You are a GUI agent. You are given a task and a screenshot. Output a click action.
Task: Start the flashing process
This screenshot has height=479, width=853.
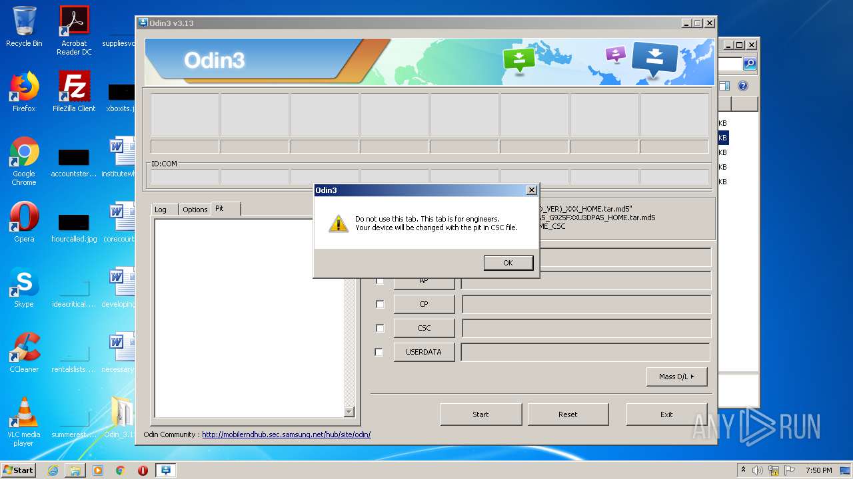[x=480, y=414]
